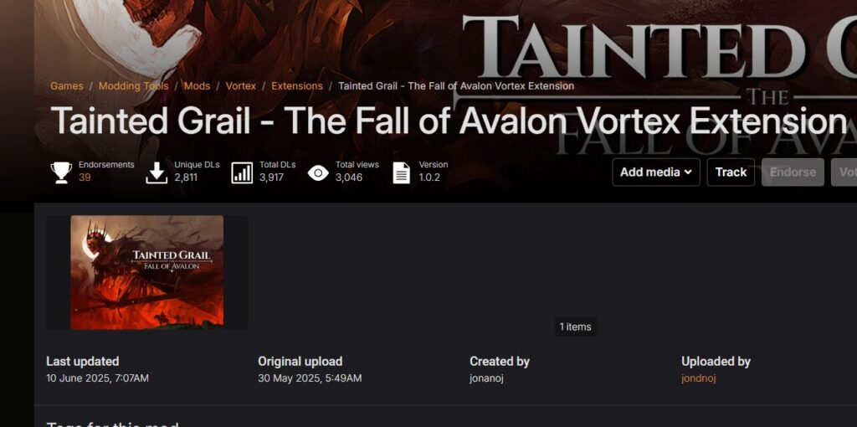Click the Total views eye icon
857x427 pixels.
318,172
